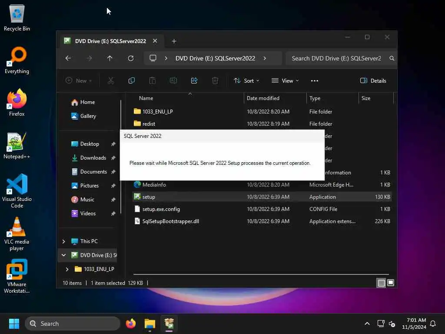Click the muted volume tray icon

tap(392, 324)
